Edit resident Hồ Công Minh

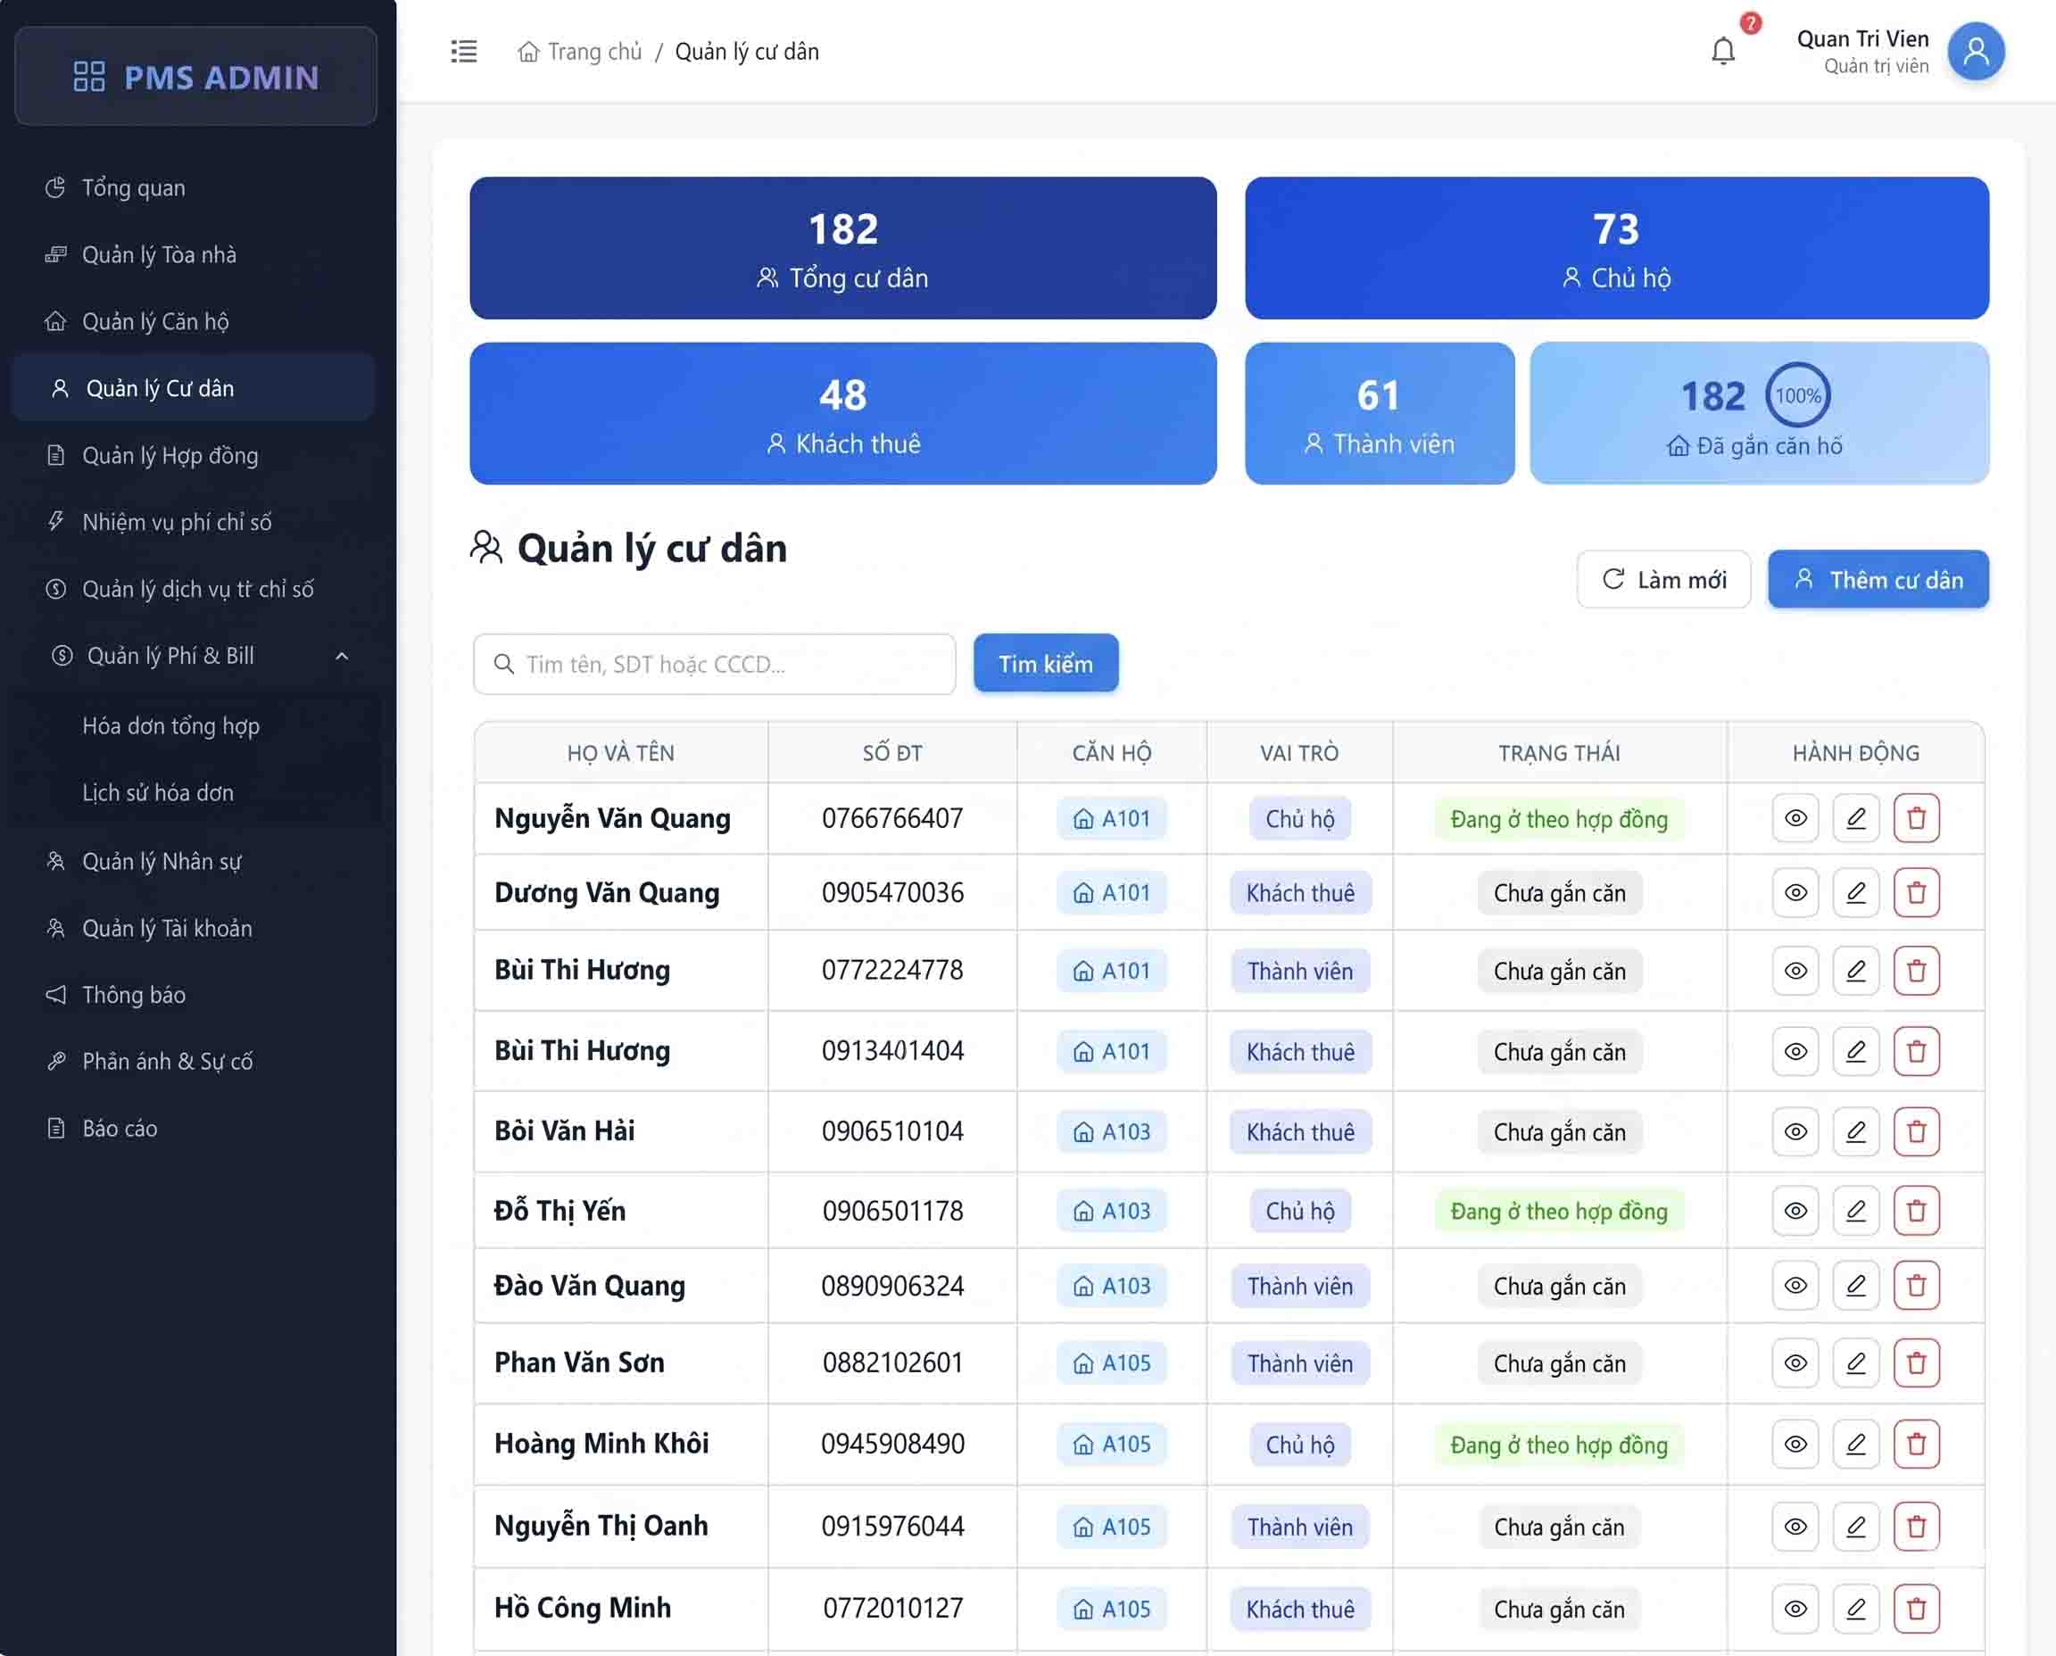coord(1855,1609)
